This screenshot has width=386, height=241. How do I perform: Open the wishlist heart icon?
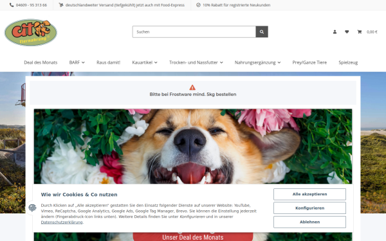tap(347, 31)
